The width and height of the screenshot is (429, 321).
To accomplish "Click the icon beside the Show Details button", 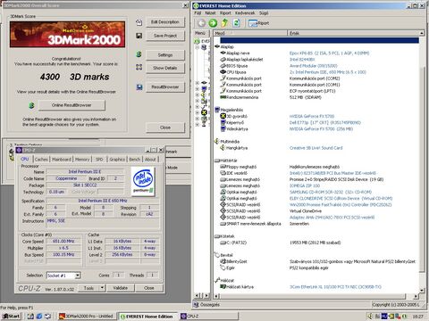I will (139, 68).
